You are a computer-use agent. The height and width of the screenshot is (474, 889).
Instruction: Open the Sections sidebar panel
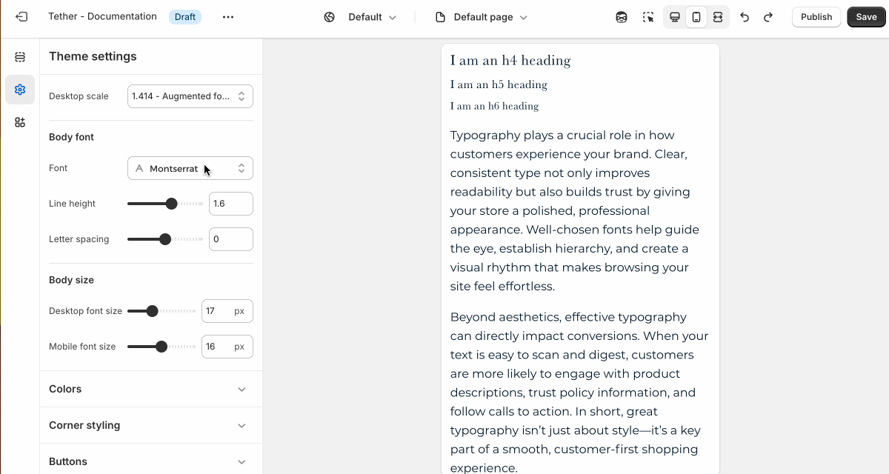[20, 57]
